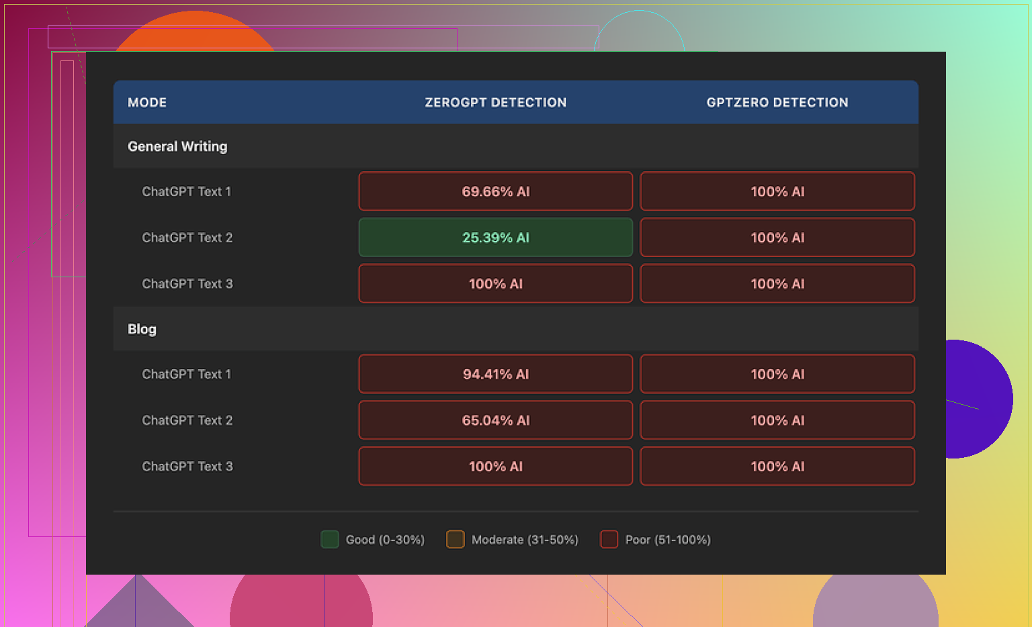Click the green 25.39% AI result cell
The height and width of the screenshot is (627, 1032).
tap(495, 238)
